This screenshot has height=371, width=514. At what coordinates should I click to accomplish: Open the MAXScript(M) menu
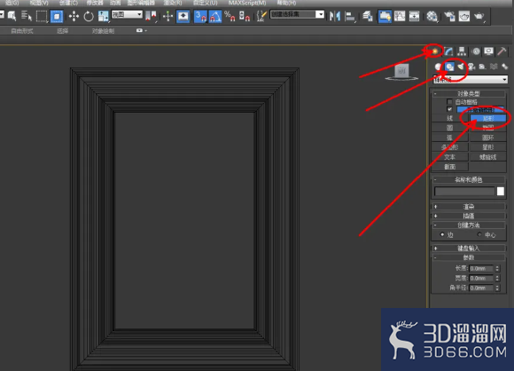point(247,3)
